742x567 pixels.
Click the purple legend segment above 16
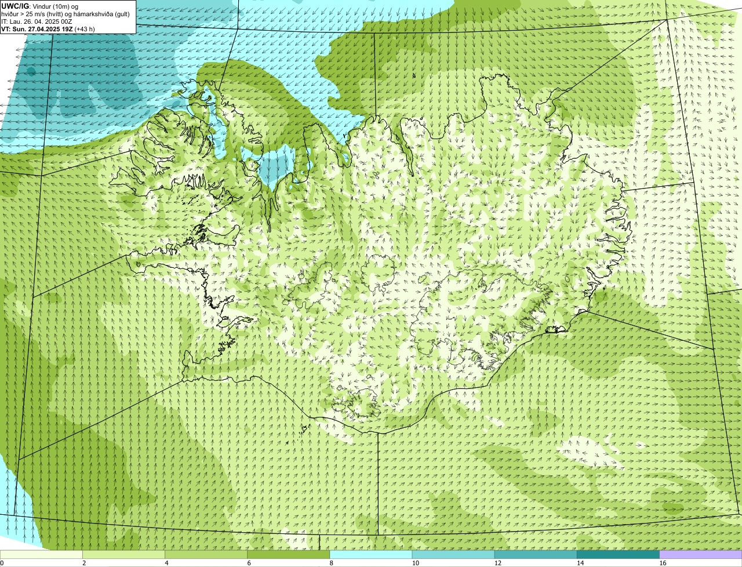point(701,555)
